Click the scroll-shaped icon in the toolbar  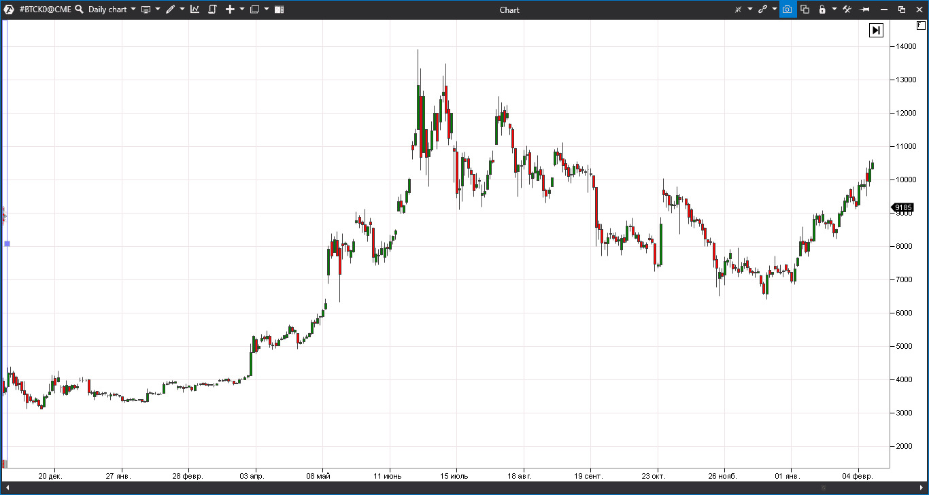coord(212,10)
